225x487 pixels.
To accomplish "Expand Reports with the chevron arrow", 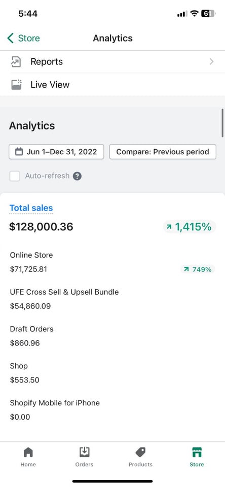I will coord(212,61).
